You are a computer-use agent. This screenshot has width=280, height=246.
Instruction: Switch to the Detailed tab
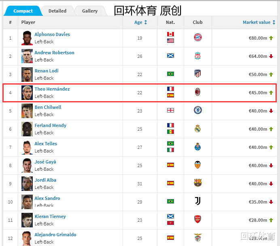(57, 11)
